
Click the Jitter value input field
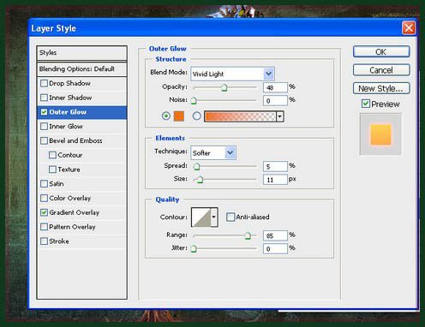tap(275, 248)
